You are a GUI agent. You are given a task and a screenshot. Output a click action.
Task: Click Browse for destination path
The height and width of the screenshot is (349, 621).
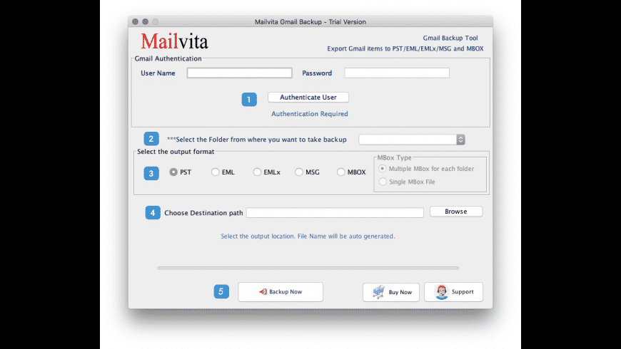tap(456, 212)
